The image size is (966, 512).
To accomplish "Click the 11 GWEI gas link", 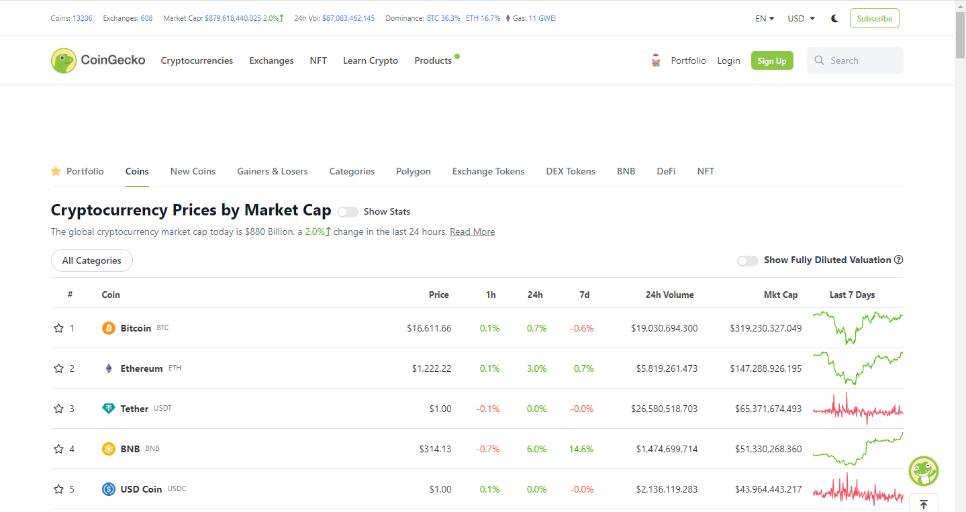I will point(542,18).
